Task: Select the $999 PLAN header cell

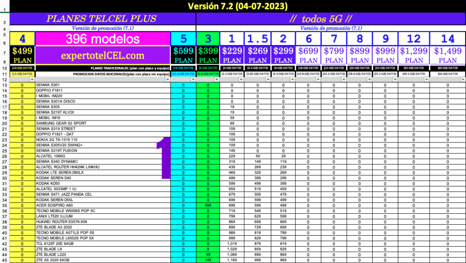Action: pyautogui.click(x=385, y=55)
